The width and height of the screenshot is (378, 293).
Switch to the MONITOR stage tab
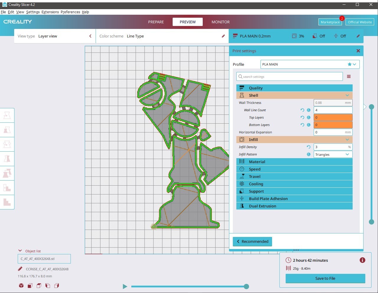click(x=220, y=22)
